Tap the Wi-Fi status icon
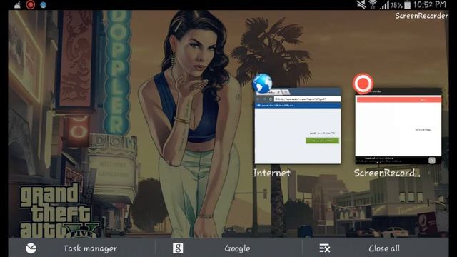Viewport: 457px width, 257px height. (x=373, y=5)
